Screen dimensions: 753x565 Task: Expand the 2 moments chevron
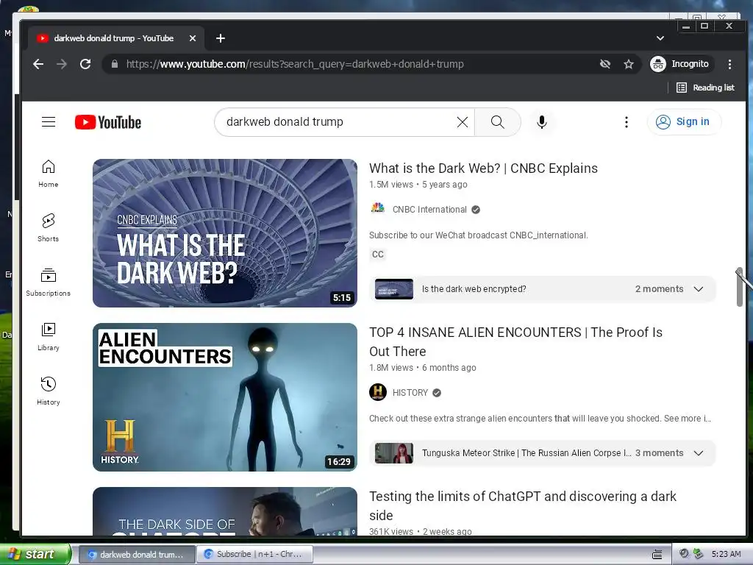pyautogui.click(x=699, y=288)
